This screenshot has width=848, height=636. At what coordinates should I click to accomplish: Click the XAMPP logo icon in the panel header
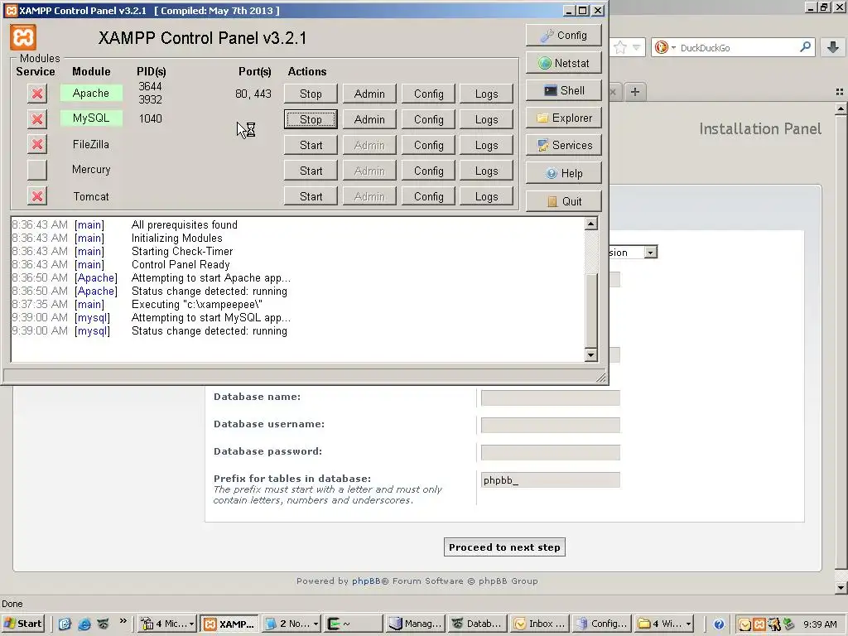(x=23, y=37)
